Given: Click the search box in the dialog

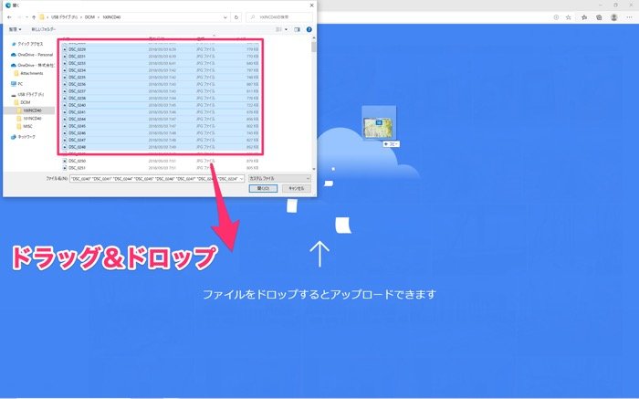Looking at the screenshot, I should (281, 17).
